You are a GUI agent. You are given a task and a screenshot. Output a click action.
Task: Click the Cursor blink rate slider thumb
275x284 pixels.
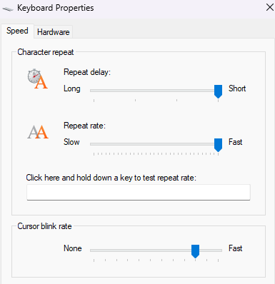pos(195,251)
